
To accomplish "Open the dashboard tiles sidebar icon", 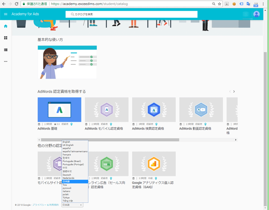I will [6, 38].
